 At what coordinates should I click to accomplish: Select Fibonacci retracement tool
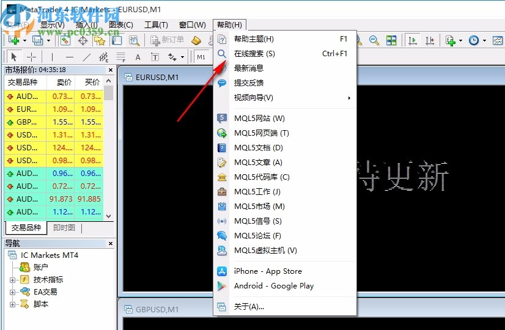pyautogui.click(x=121, y=57)
